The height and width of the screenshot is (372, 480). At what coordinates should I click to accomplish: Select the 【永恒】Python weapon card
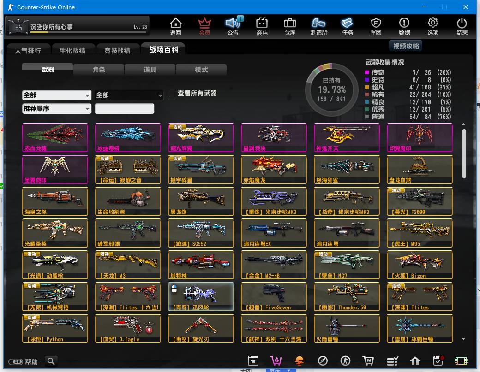coord(55,328)
